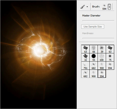This screenshot has height=109, width=117.
Task: Click the Master Diameter slider
Action: [98, 21]
